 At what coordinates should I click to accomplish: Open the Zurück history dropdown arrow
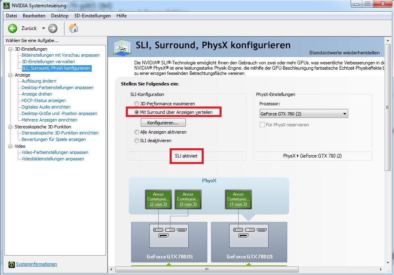pyautogui.click(x=43, y=28)
